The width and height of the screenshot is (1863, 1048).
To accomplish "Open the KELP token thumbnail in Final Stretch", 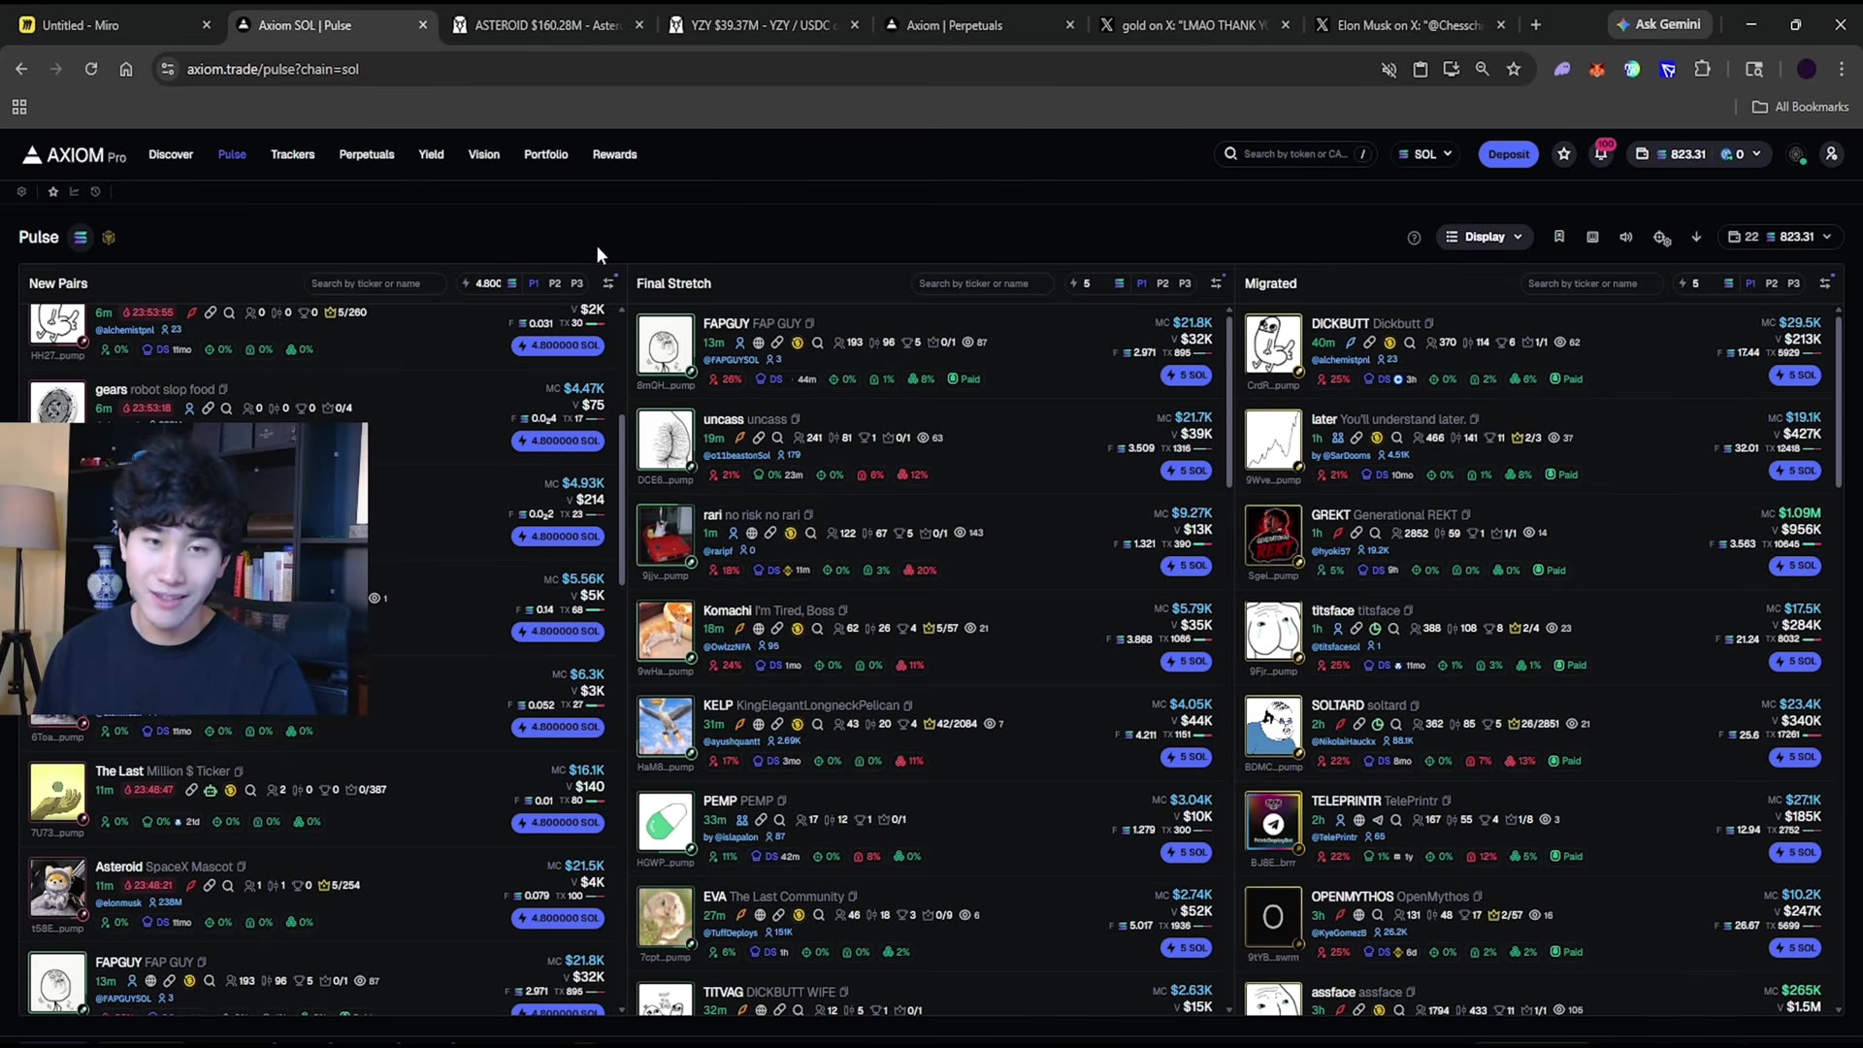I will click(x=665, y=727).
